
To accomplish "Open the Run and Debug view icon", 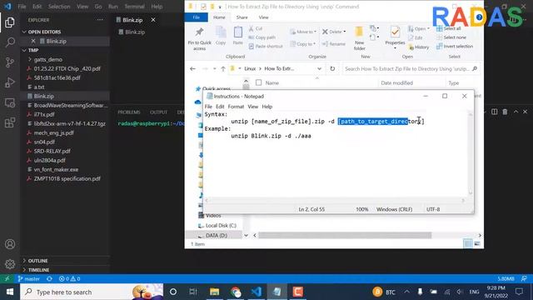I will (x=10, y=82).
